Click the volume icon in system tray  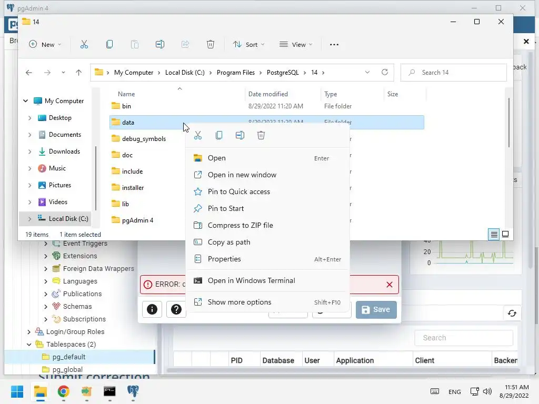487,391
